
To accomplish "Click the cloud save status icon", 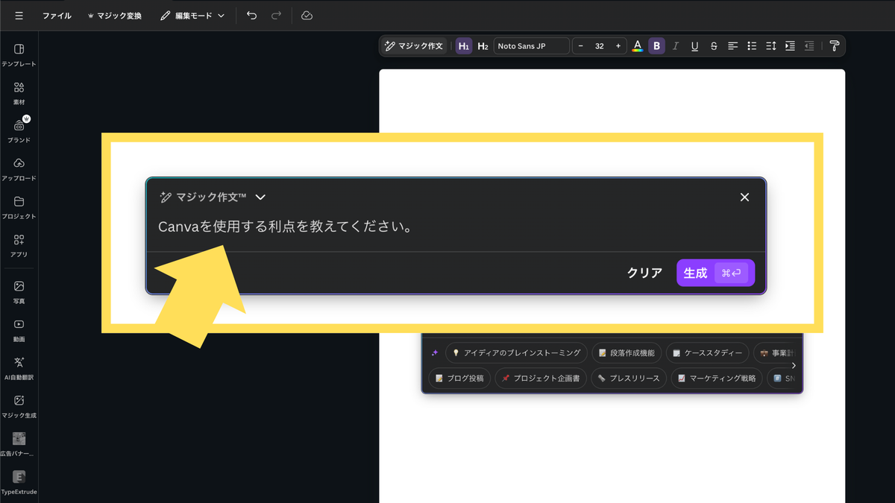I will [307, 16].
